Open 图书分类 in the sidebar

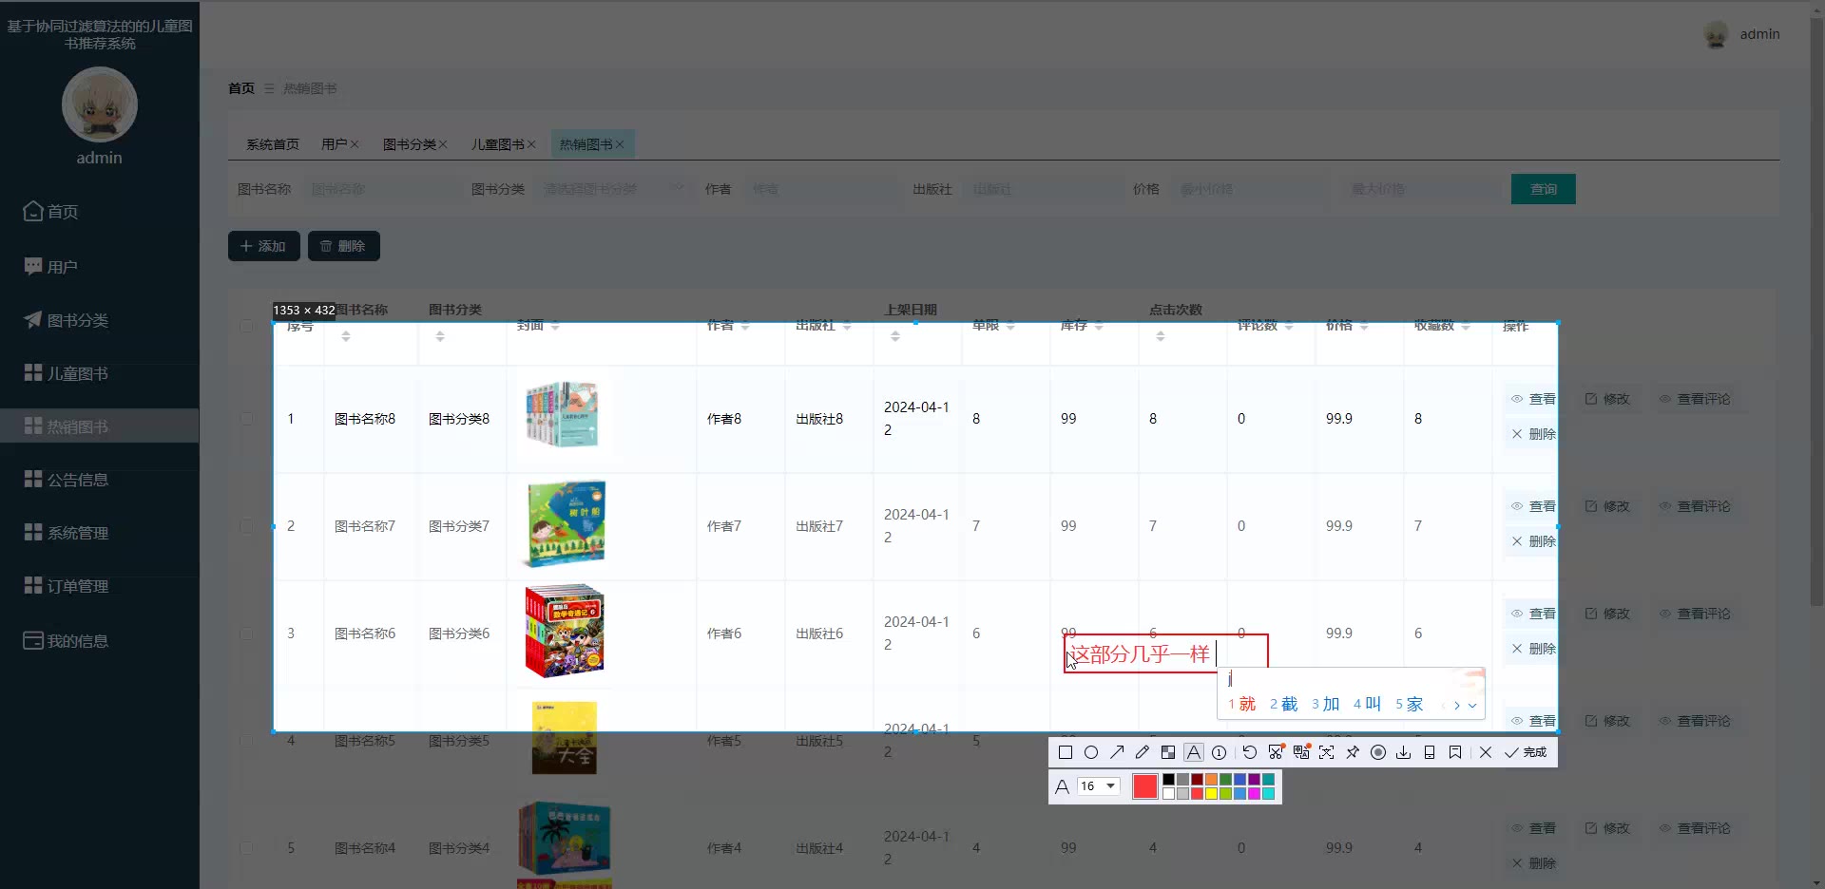pyautogui.click(x=100, y=320)
